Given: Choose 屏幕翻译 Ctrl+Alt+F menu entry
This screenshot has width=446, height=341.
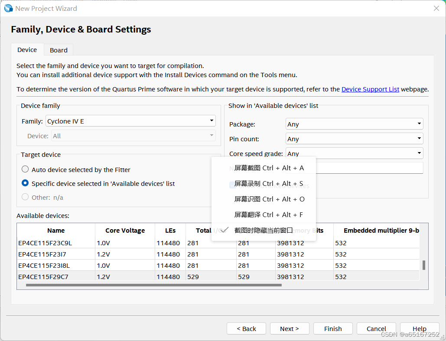Looking at the screenshot, I should (264, 215).
